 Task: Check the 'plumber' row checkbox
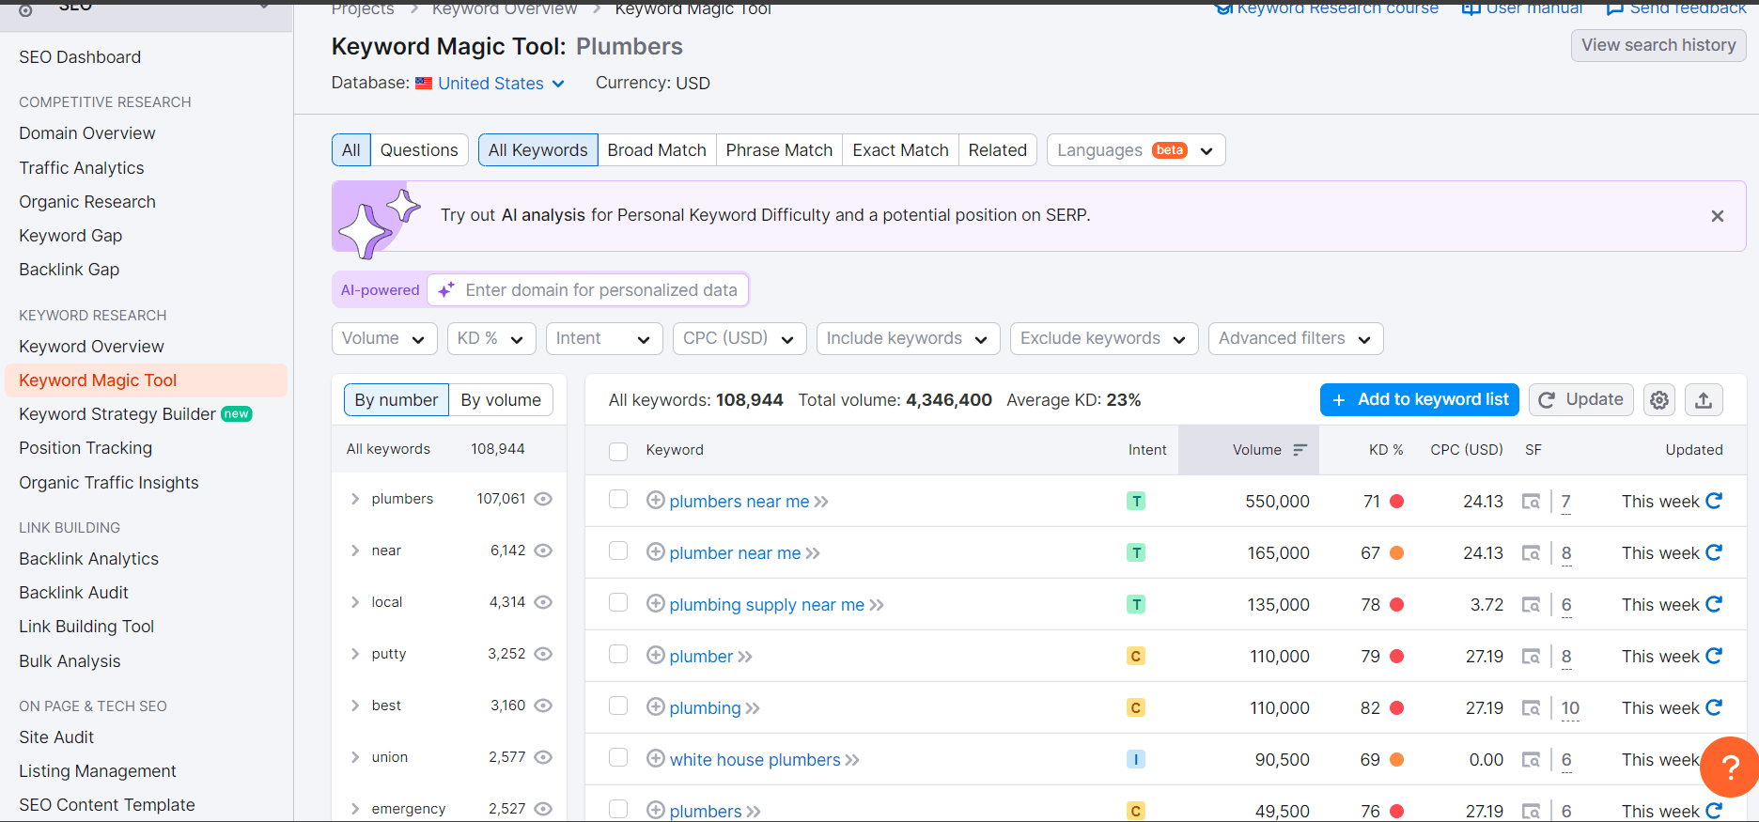(x=618, y=654)
